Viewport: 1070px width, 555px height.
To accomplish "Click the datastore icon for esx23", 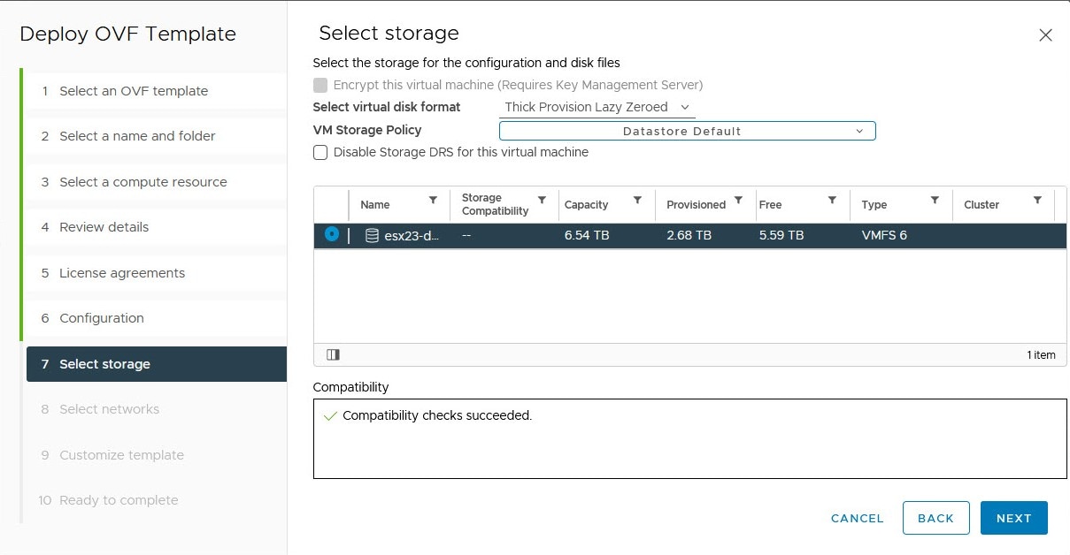I will [x=372, y=235].
